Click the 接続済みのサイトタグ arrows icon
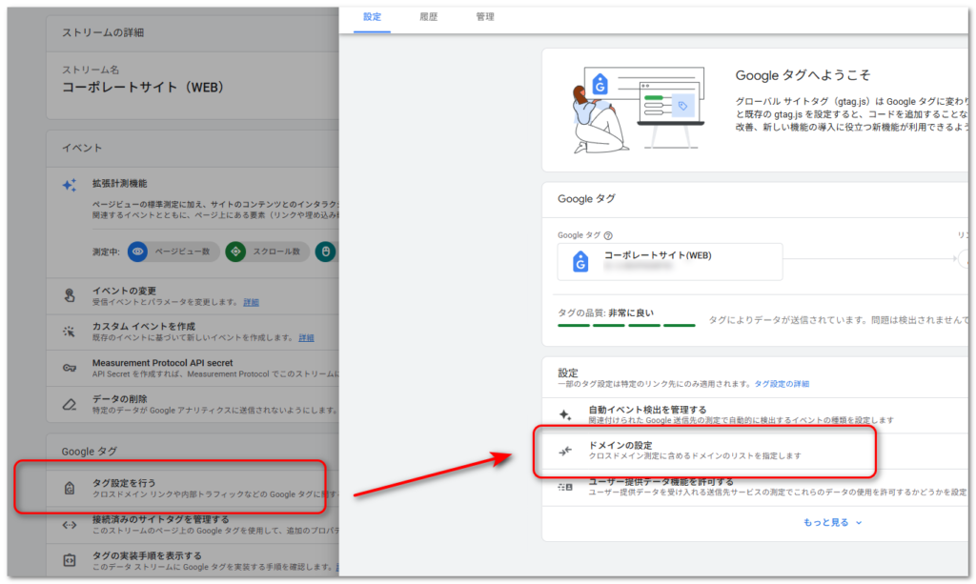This screenshot has width=976, height=584. coord(69,525)
